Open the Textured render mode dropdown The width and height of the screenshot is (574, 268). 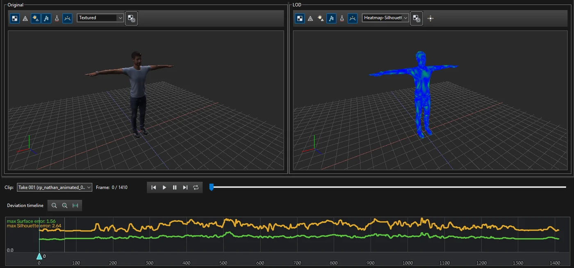(100, 18)
